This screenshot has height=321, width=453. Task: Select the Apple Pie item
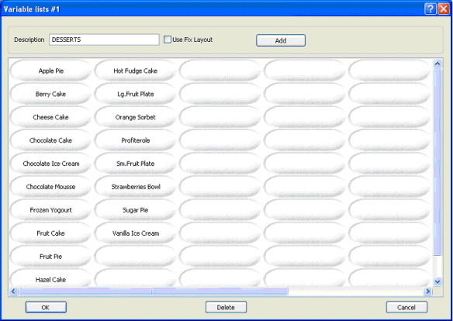[x=51, y=71]
